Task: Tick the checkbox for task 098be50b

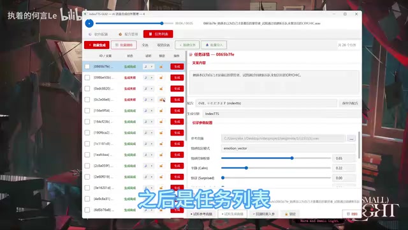Action: pyautogui.click(x=87, y=78)
